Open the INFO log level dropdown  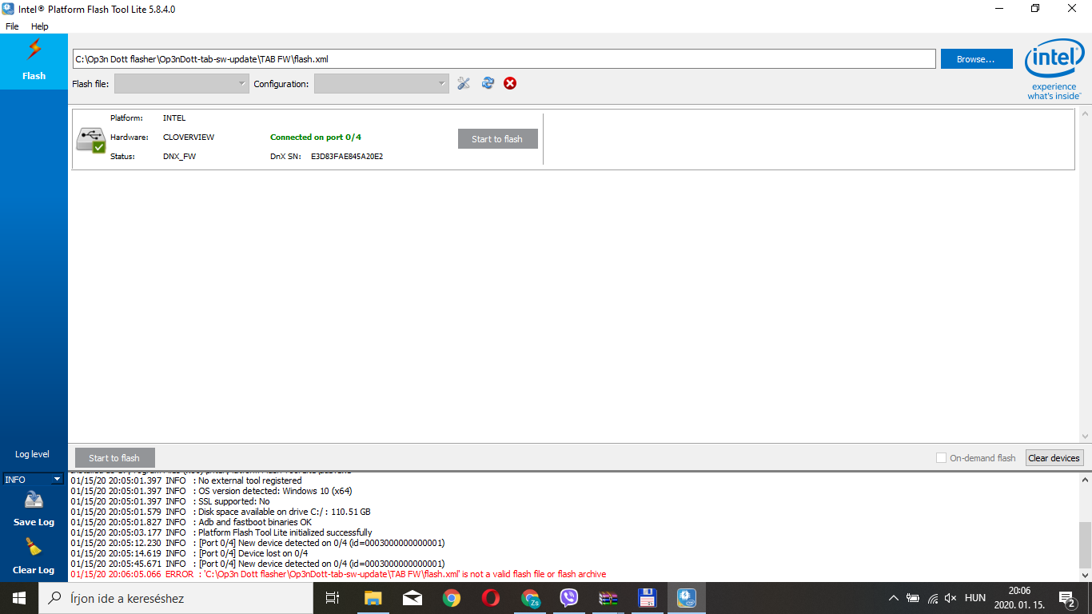coord(33,480)
